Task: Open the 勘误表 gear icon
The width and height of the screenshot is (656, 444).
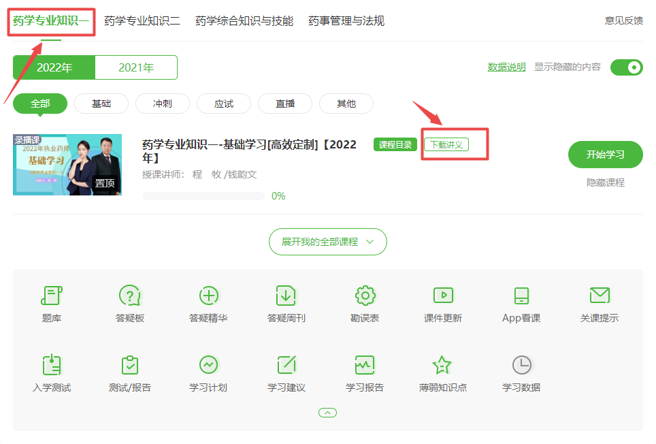Action: [x=365, y=296]
